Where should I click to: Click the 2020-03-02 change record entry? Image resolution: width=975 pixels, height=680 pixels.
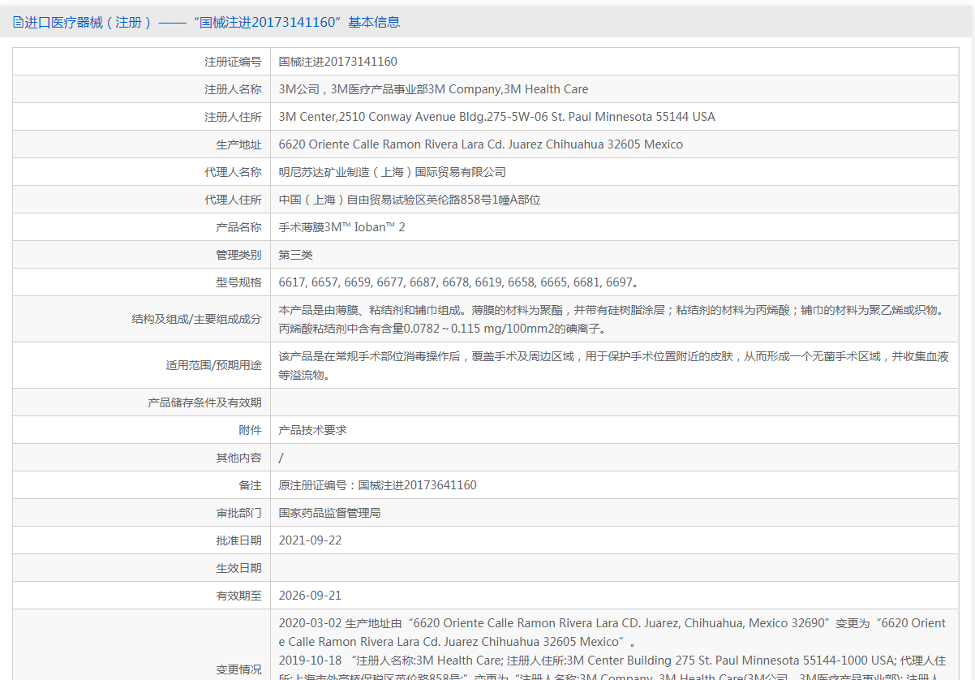coord(612,632)
